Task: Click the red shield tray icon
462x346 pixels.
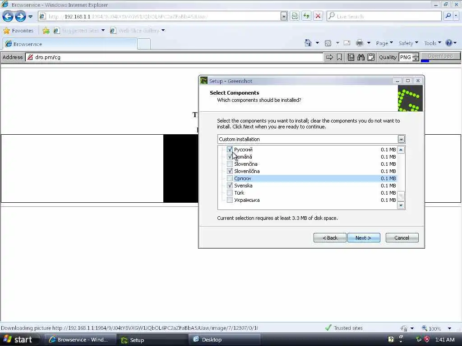Action: pos(427,339)
